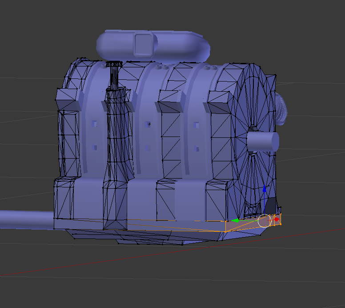345x308 pixels.
Task: Click the blue Z-axis manipulator arrow
Action: click(265, 189)
